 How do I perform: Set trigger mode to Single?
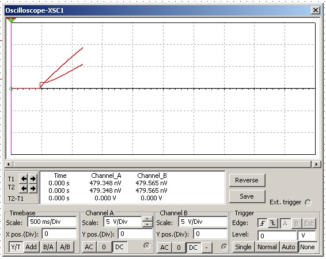coord(243,247)
